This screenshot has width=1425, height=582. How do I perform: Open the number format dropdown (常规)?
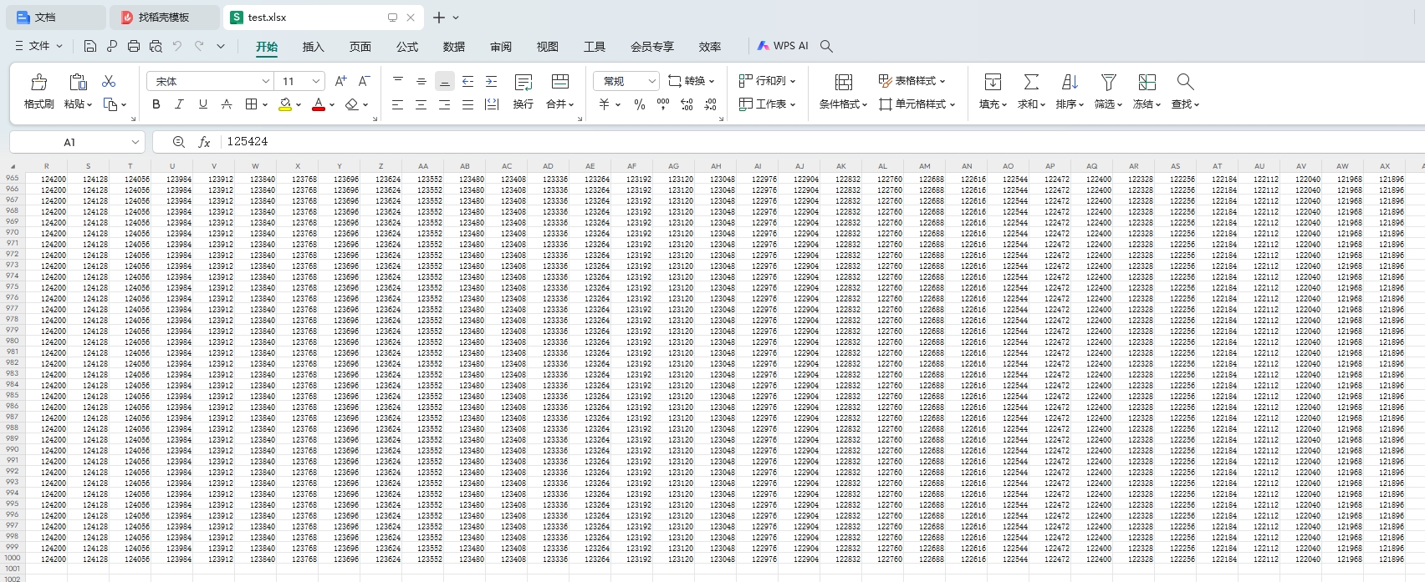(x=653, y=81)
